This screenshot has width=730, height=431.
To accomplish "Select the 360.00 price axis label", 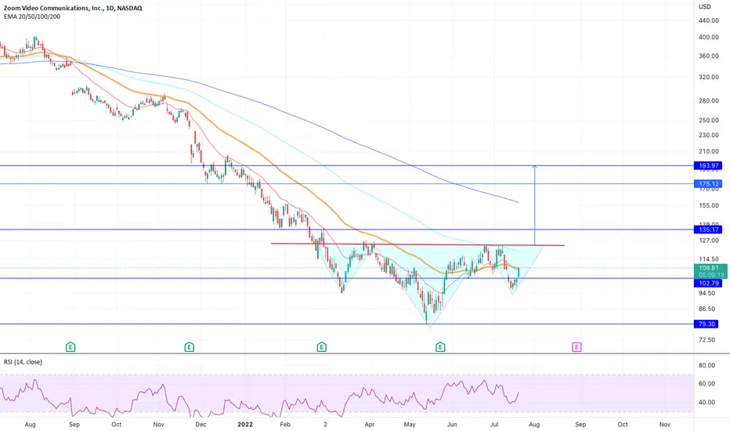I will (x=709, y=56).
